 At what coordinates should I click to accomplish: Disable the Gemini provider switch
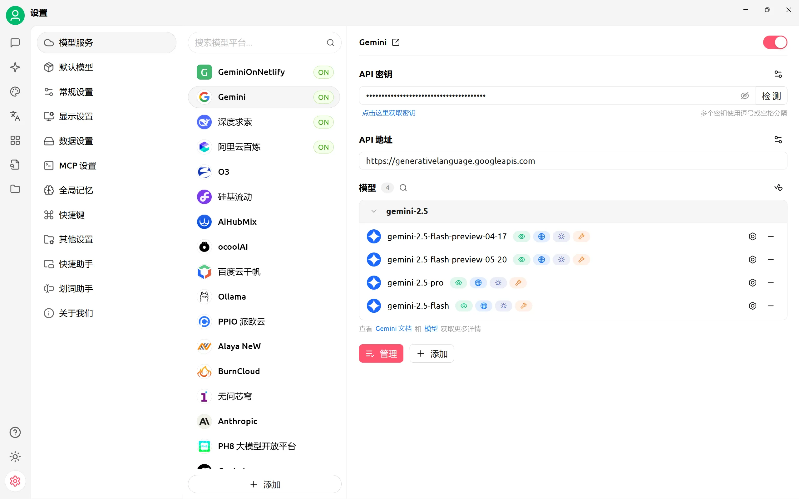click(775, 42)
